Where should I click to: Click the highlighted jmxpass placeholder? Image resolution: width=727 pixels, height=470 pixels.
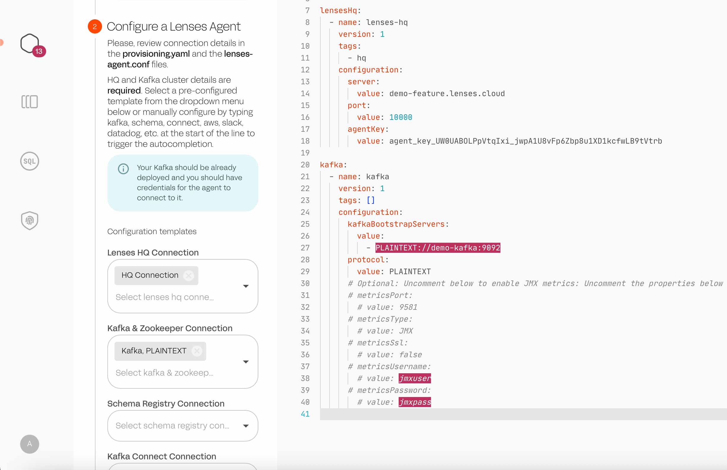point(415,402)
